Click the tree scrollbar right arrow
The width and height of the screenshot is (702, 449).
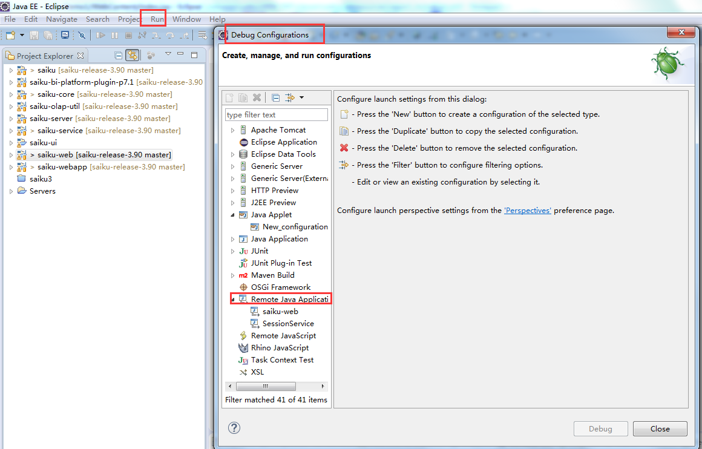pos(323,386)
